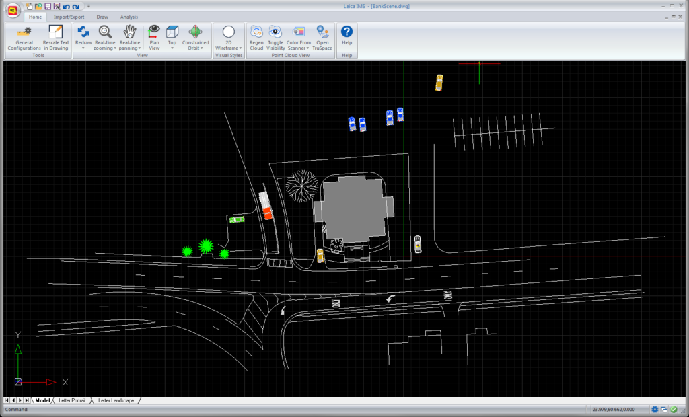Click the Save As quick access icon
This screenshot has width=689, height=417.
point(57,7)
